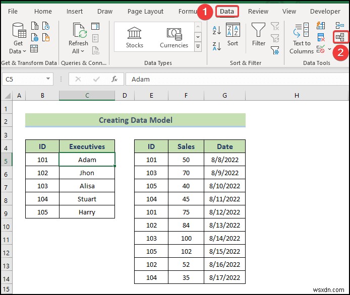Screen dimensions: 350x295
Task: Sort A to Z ascending
Action: click(217, 30)
